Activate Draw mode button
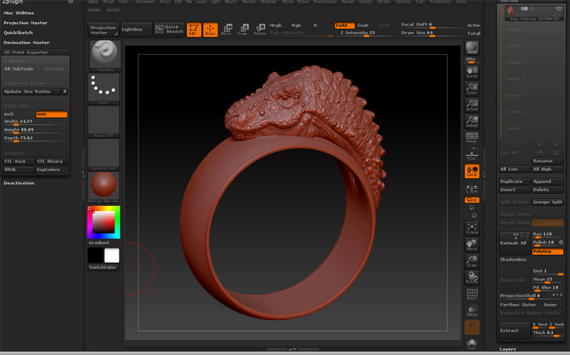The image size is (570, 355). click(210, 29)
